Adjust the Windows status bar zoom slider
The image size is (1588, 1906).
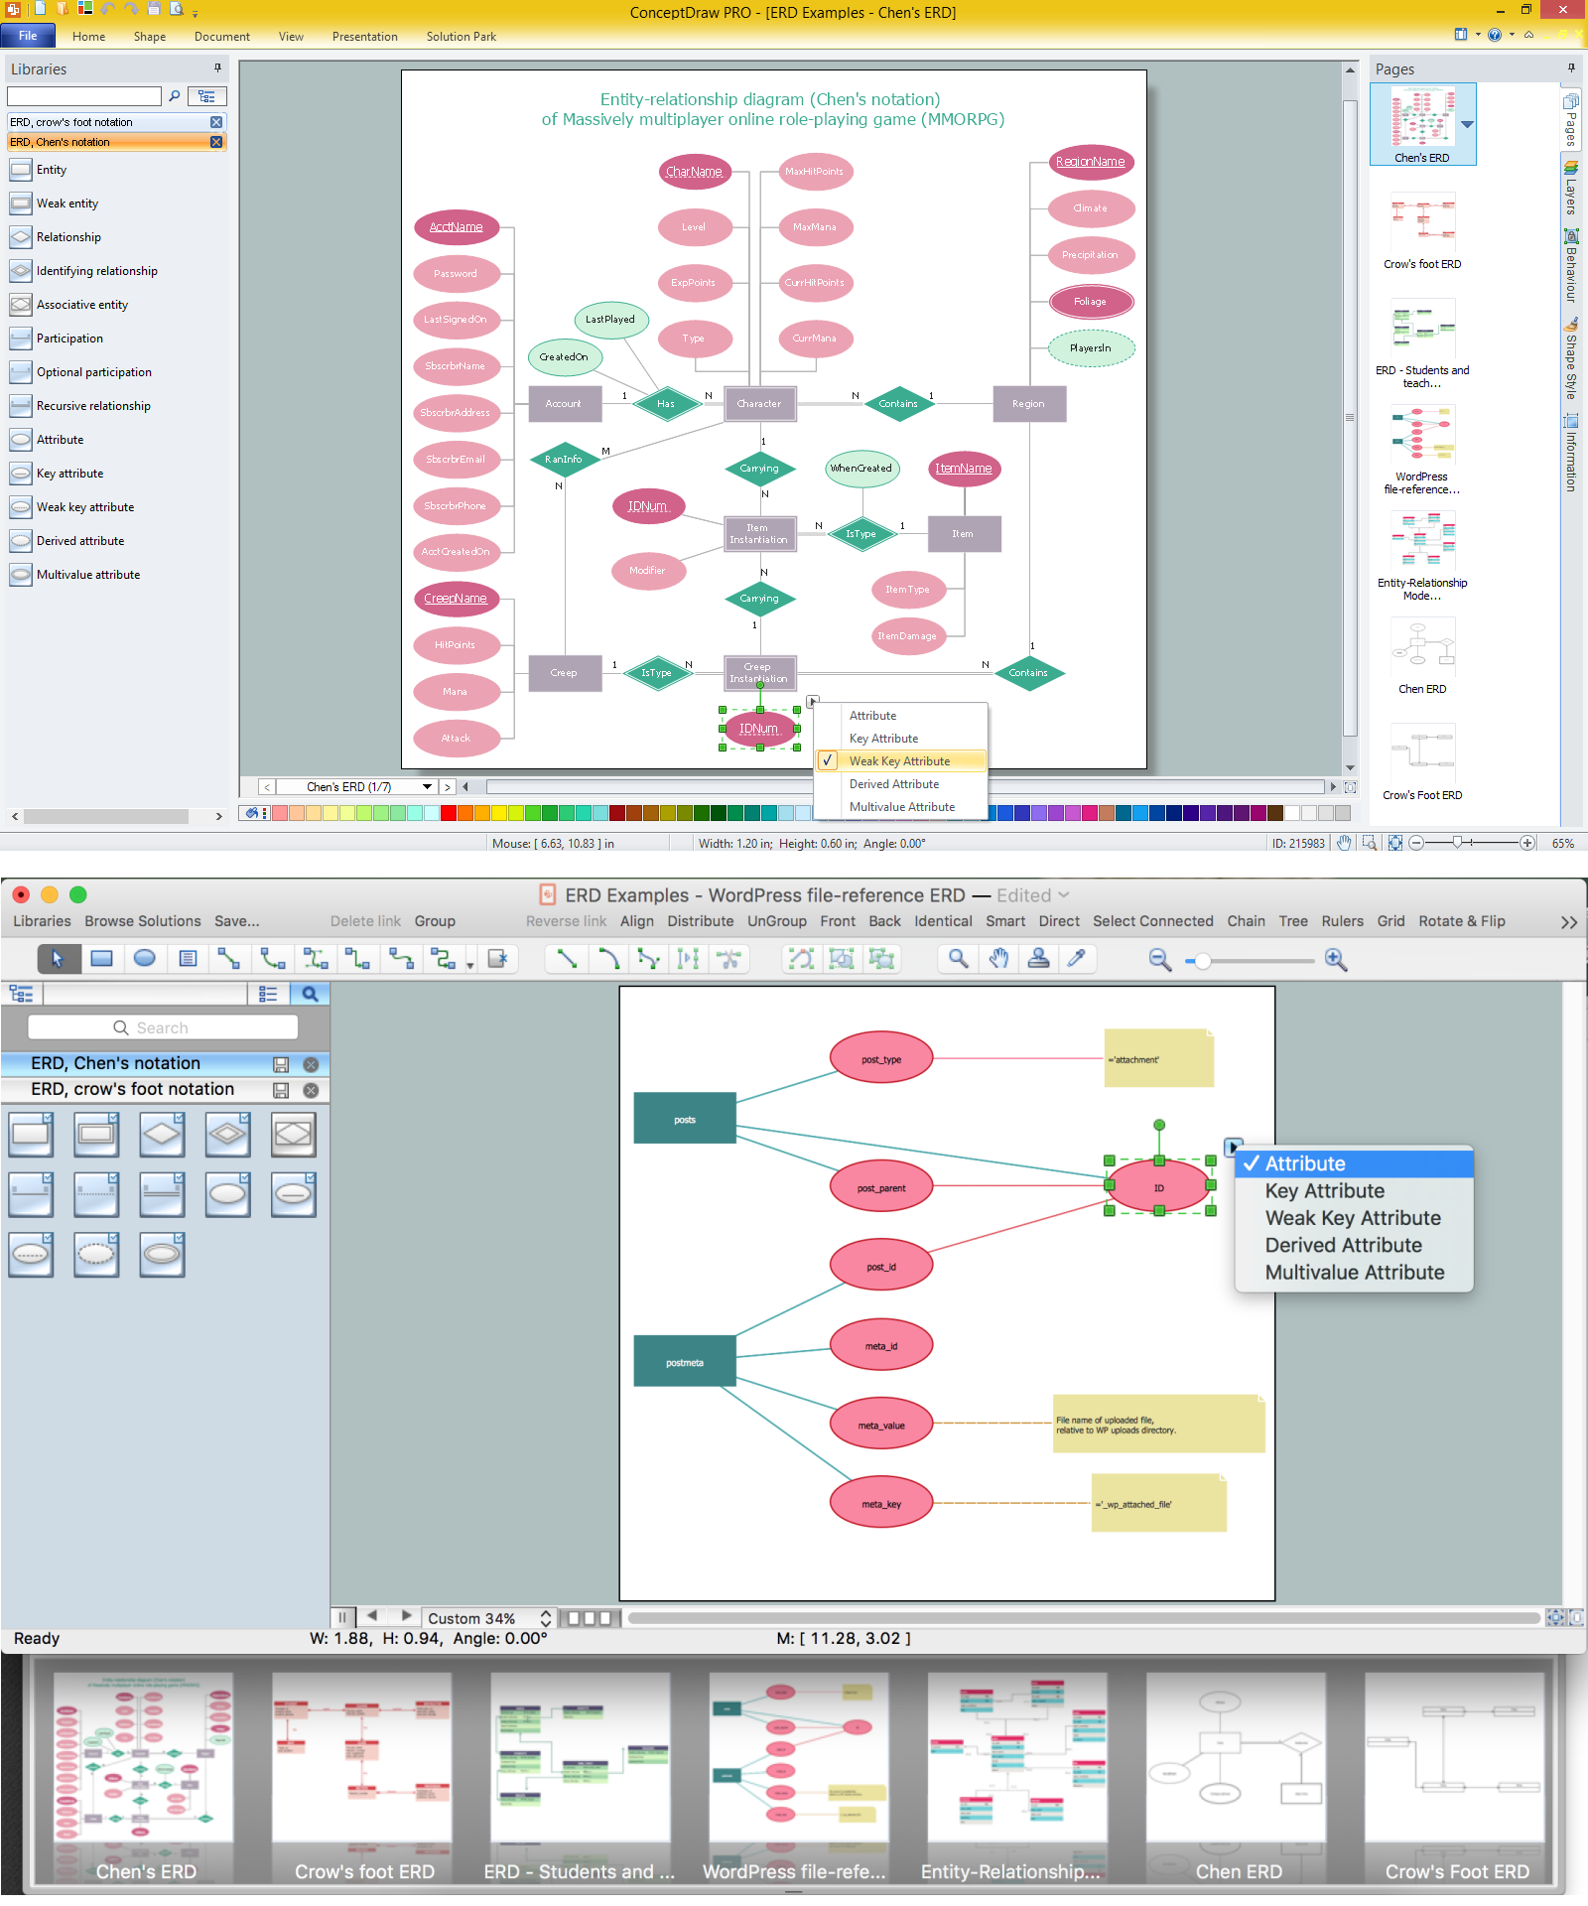[1458, 843]
